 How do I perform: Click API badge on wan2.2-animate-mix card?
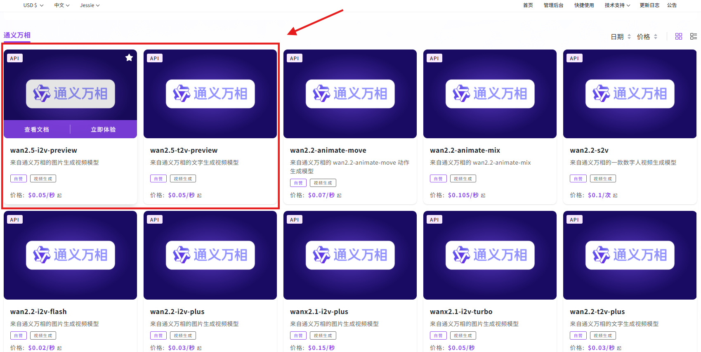[x=434, y=58]
